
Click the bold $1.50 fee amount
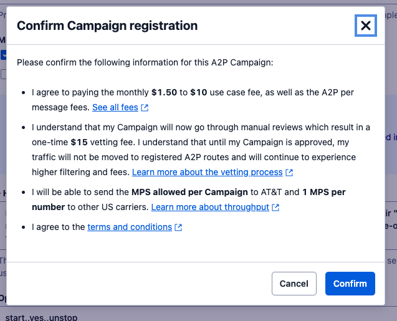tap(164, 92)
